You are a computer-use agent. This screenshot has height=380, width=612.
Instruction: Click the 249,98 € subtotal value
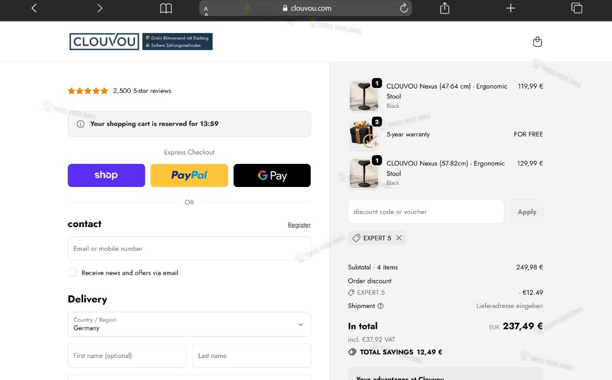coord(529,267)
